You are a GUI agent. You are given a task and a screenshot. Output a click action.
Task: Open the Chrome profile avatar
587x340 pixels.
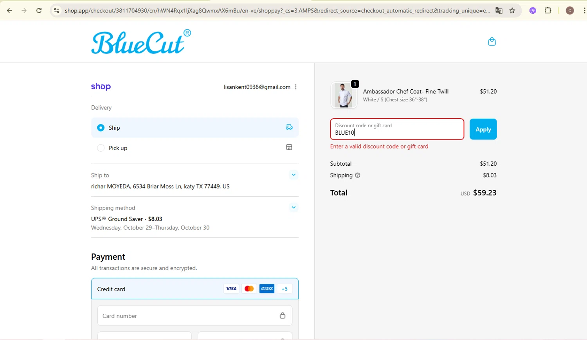[570, 11]
